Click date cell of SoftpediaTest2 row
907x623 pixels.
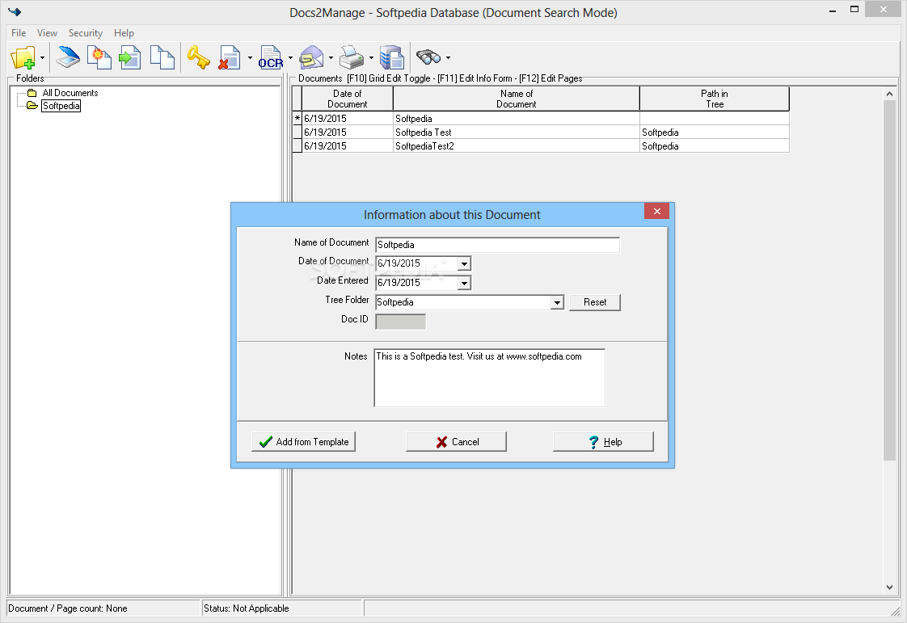347,146
